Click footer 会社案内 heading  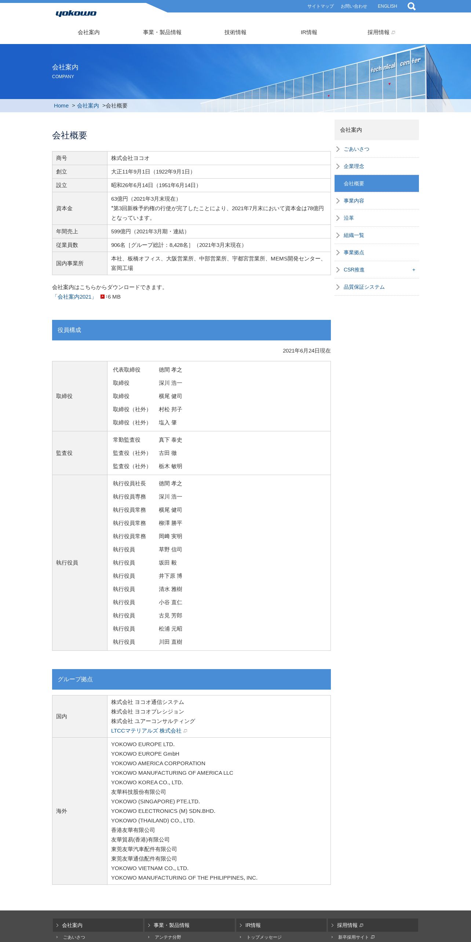click(x=98, y=925)
